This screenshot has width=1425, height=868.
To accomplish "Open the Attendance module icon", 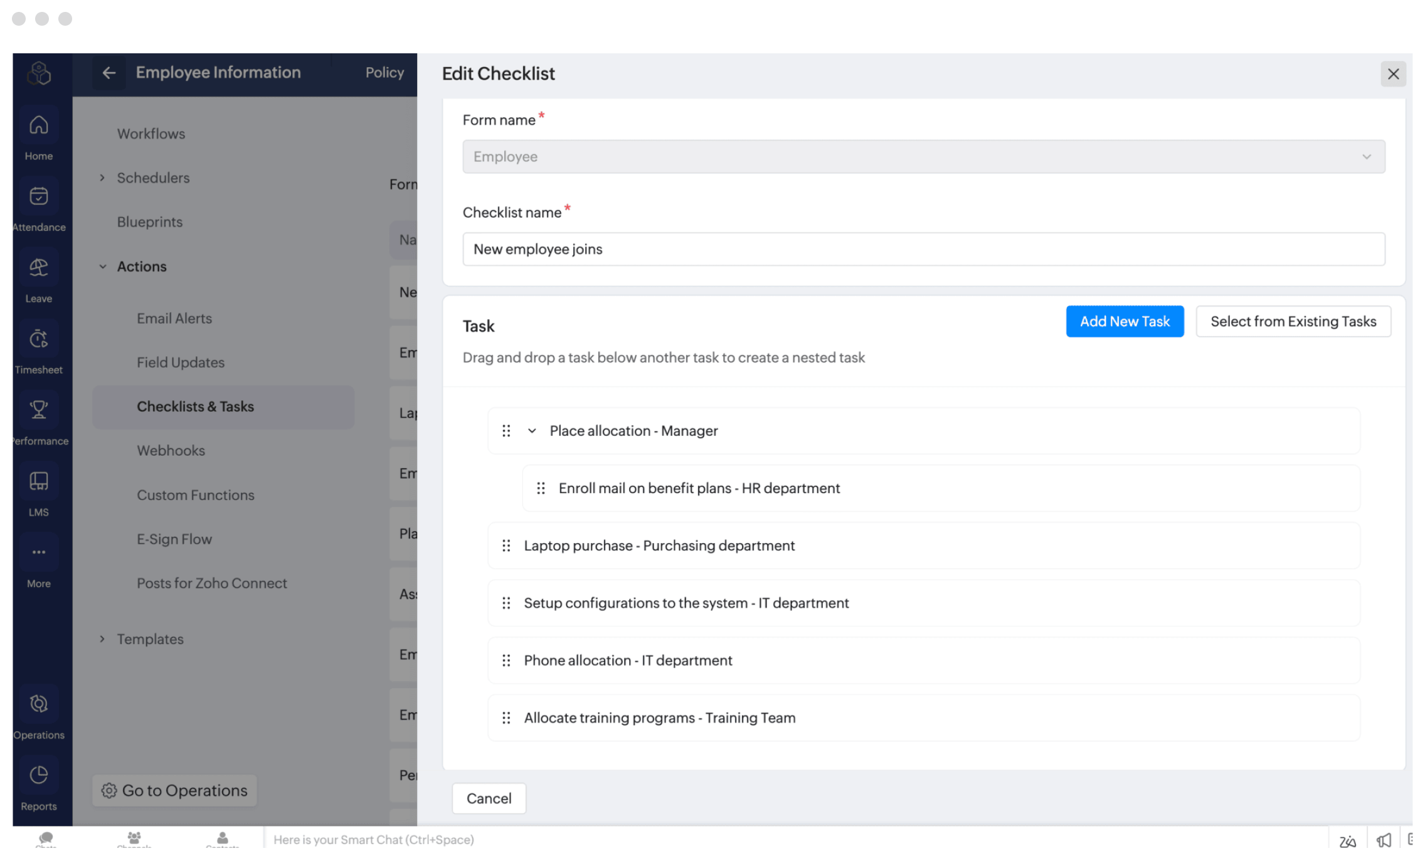I will [39, 197].
